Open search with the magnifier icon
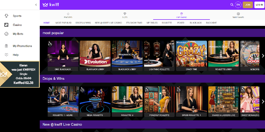 click(x=232, y=5)
